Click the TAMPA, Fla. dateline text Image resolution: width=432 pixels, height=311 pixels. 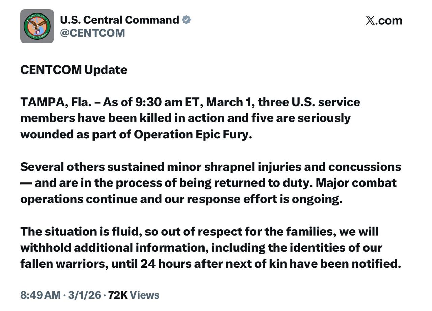[x=56, y=102]
